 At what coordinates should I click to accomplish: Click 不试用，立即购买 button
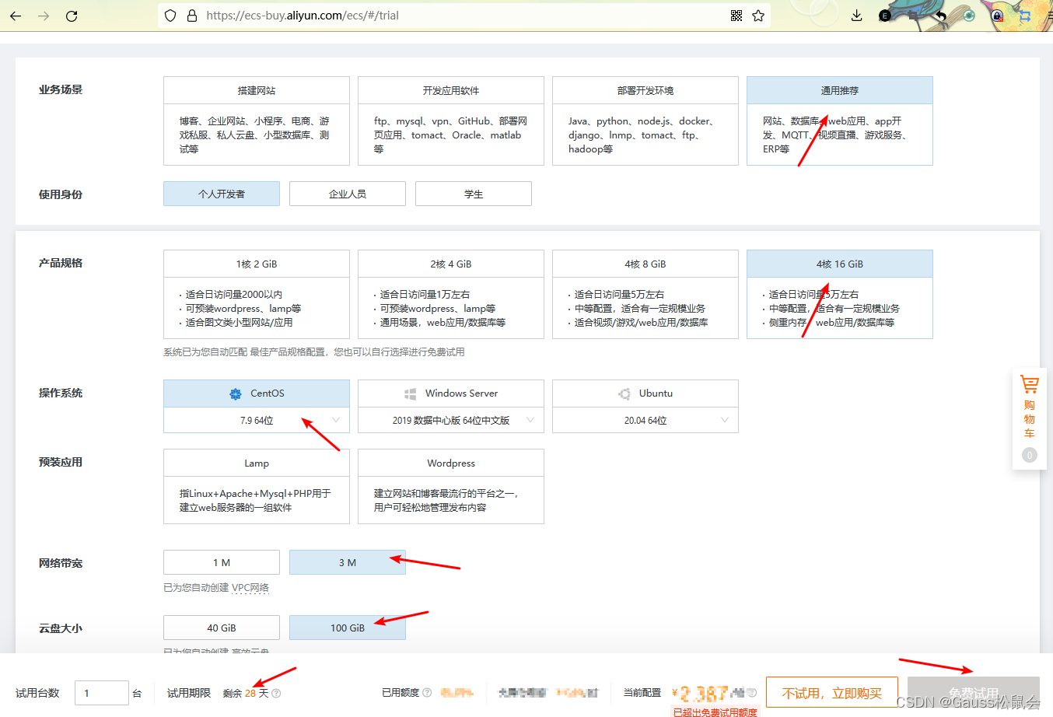coord(832,693)
